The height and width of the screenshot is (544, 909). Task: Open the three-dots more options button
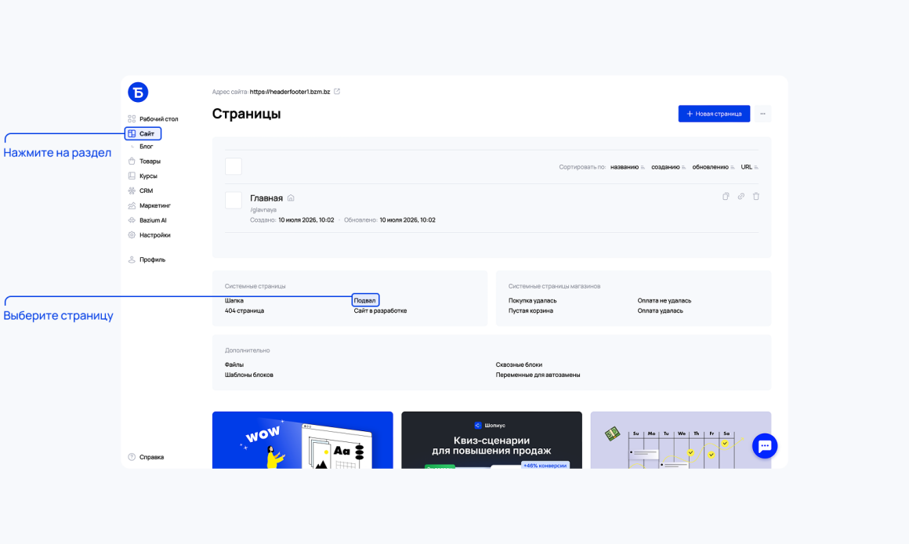763,114
